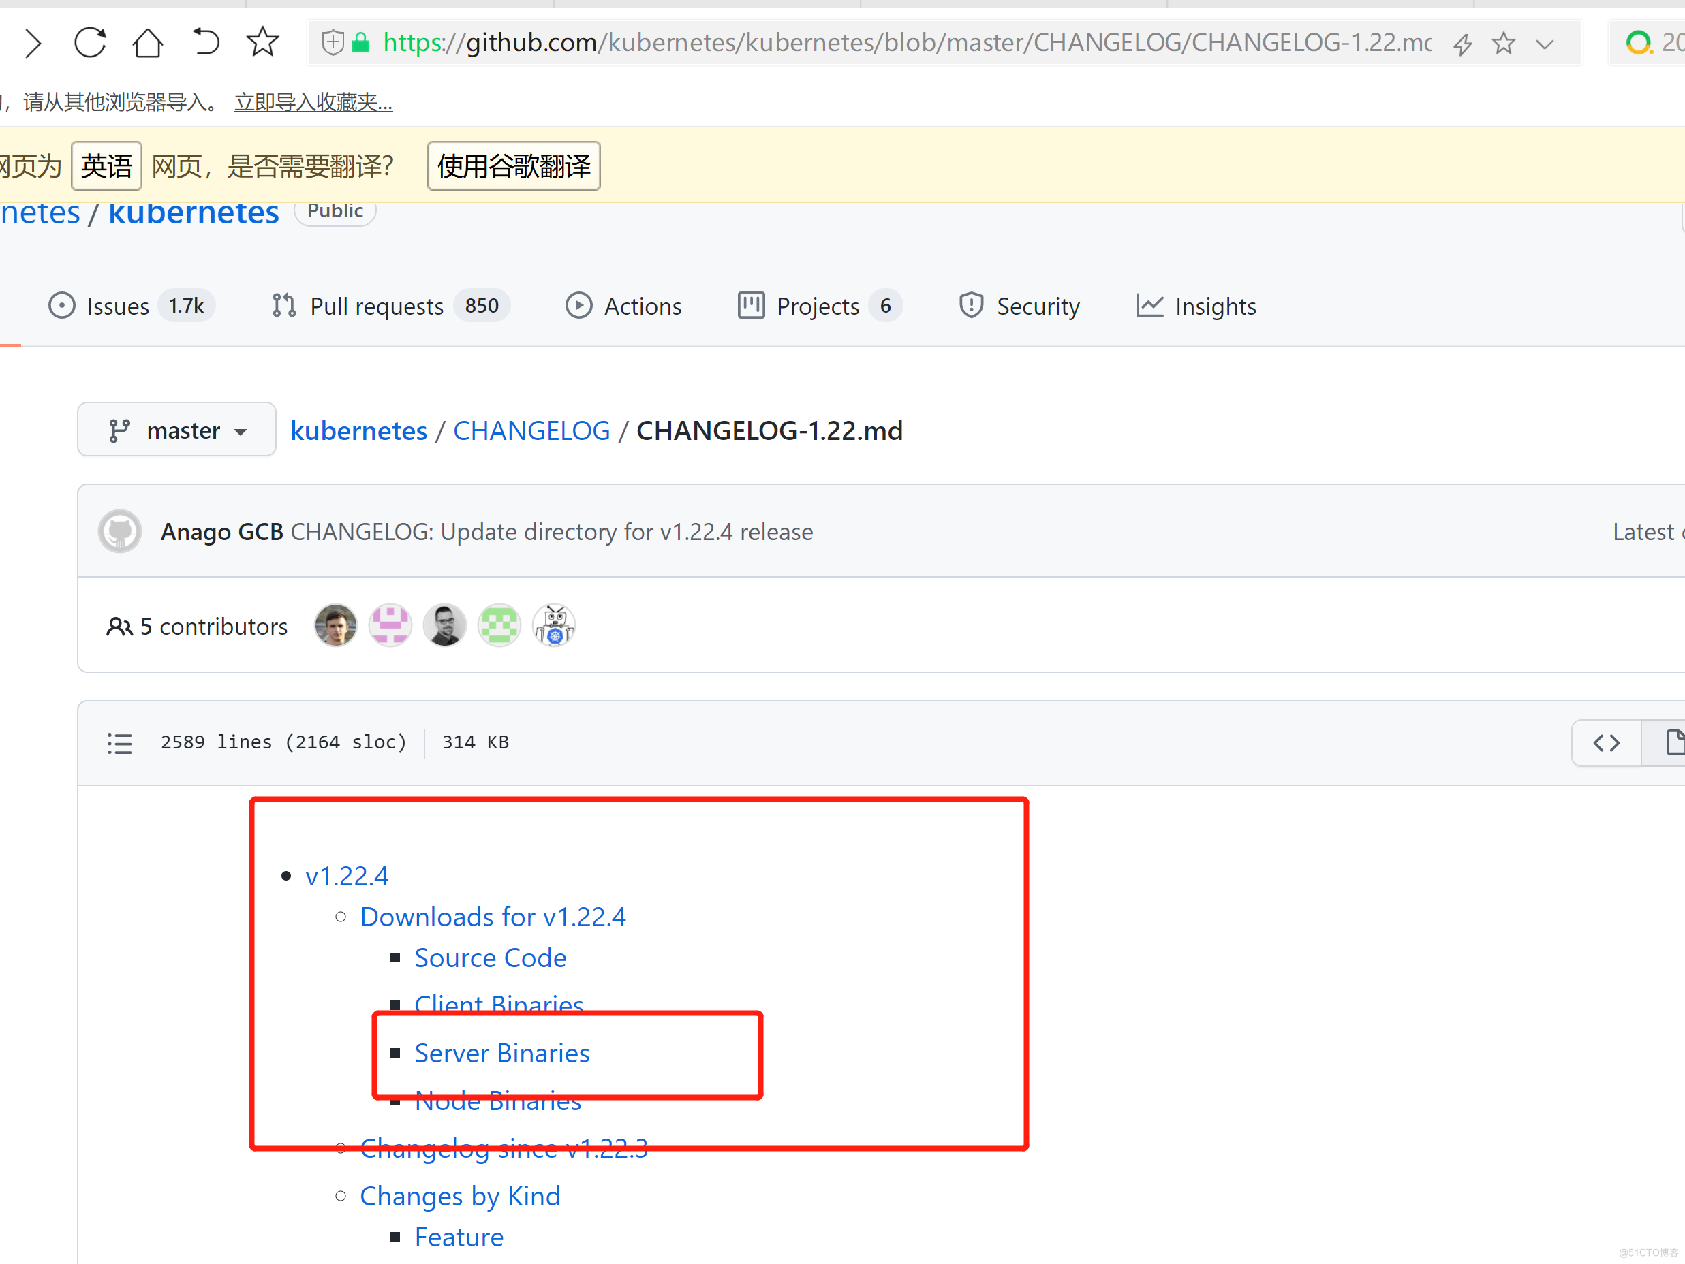The height and width of the screenshot is (1264, 1685).
Task: Click the file line count toggle
Action: pyautogui.click(x=122, y=742)
